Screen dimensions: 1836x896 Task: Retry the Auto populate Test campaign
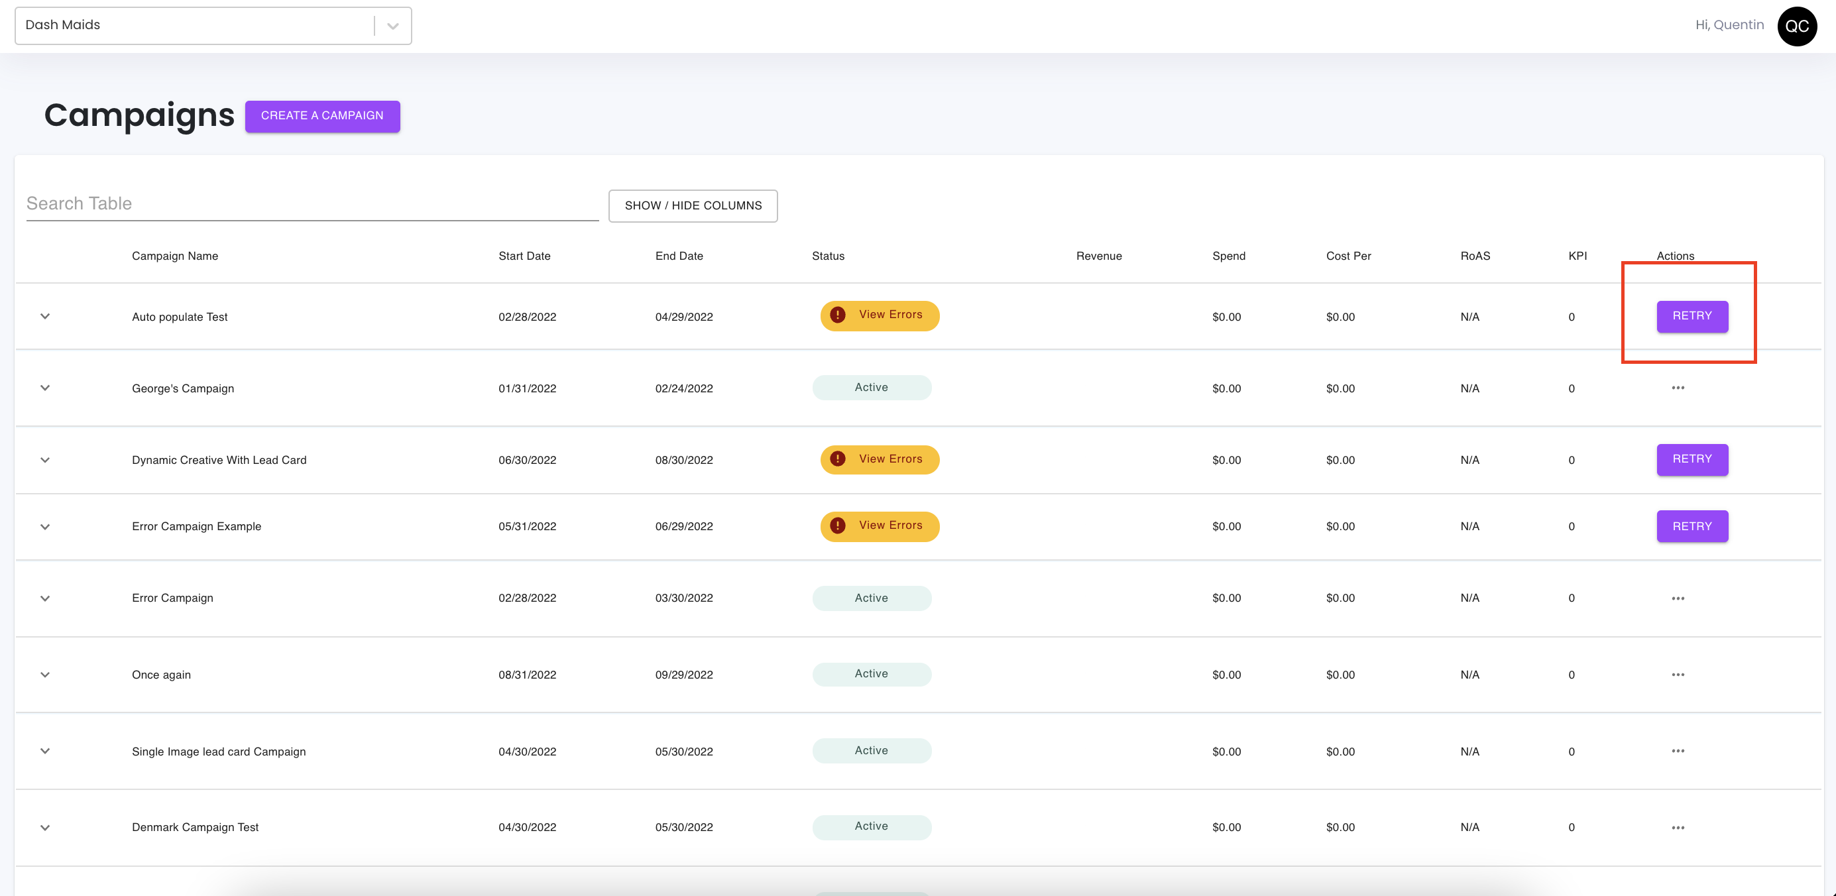point(1692,315)
